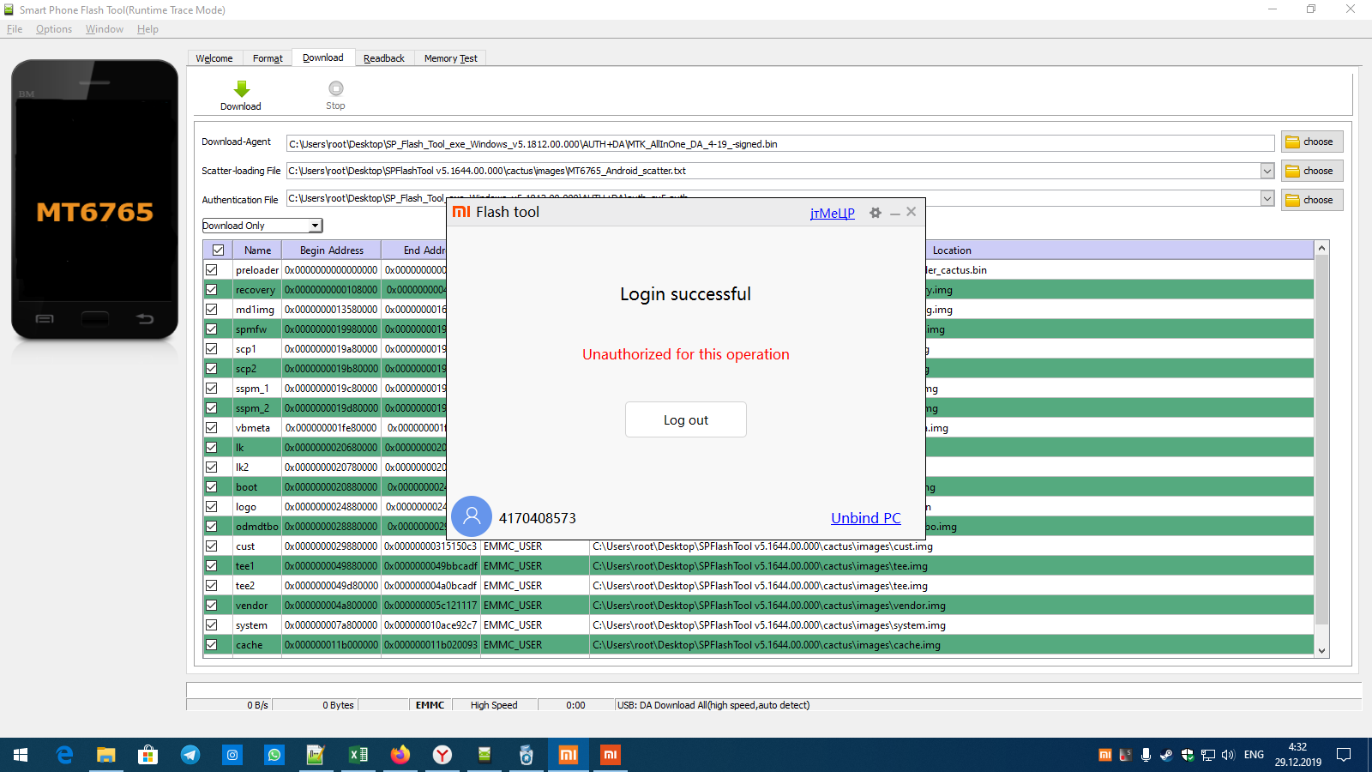This screenshot has height=772, width=1372.
Task: Toggle the logo partition checkbox
Action: click(212, 507)
